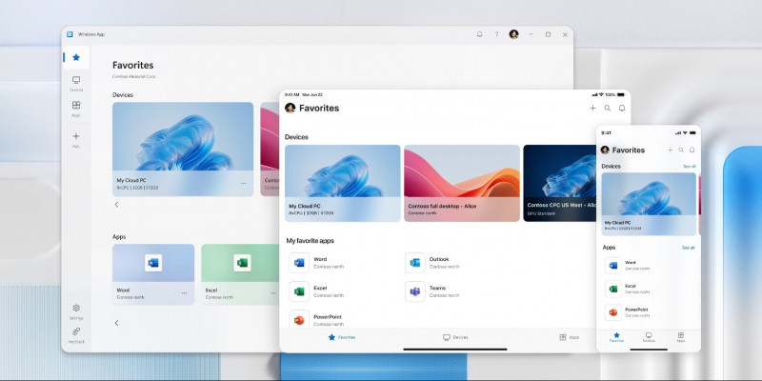762x381 pixels.
Task: Click the profile avatar in desktop title bar
Action: point(513,34)
